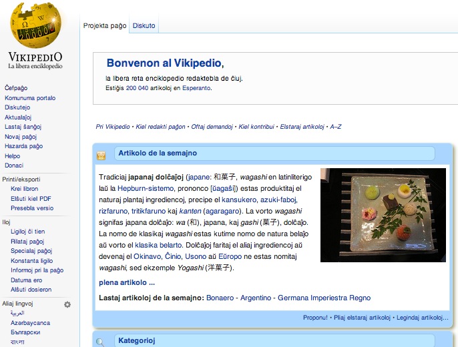The image size is (458, 347).
Task: Open the kansukero link
Action: coord(239,200)
